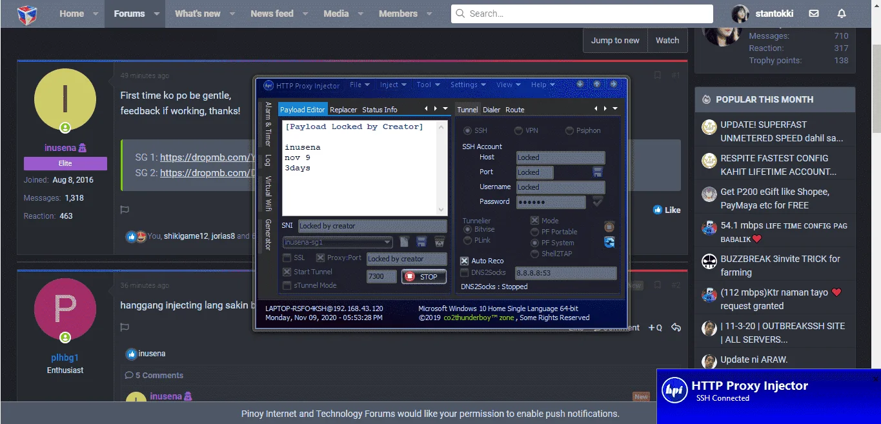The image size is (881, 424).
Task: Click the delete config trash icon
Action: tap(439, 242)
